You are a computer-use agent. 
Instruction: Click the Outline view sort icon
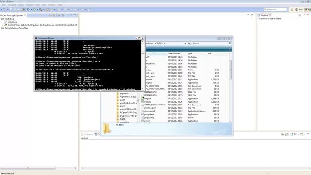click(x=300, y=15)
